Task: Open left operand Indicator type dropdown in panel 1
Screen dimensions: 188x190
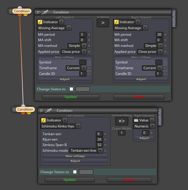Action: click(62, 22)
